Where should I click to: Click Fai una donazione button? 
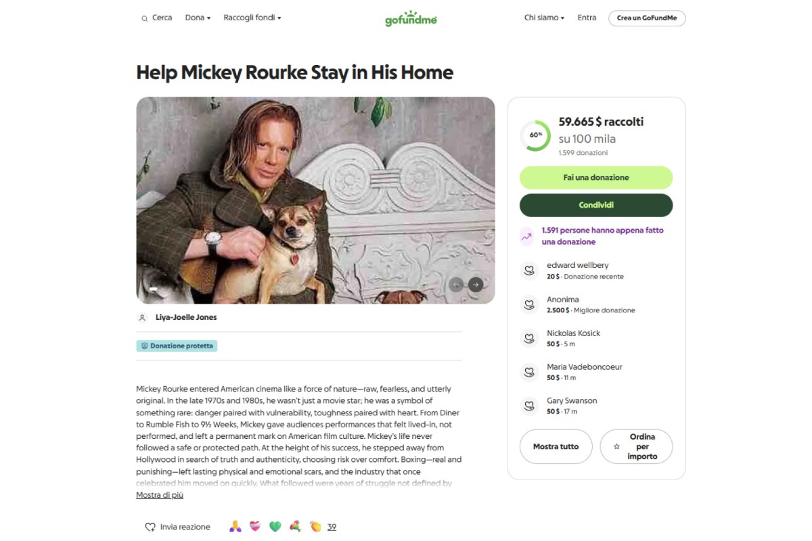[595, 177]
